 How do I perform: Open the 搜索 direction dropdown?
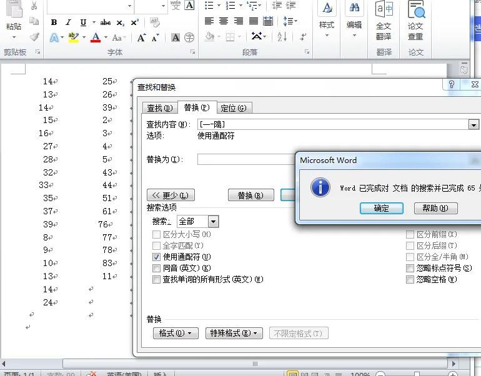(x=213, y=222)
